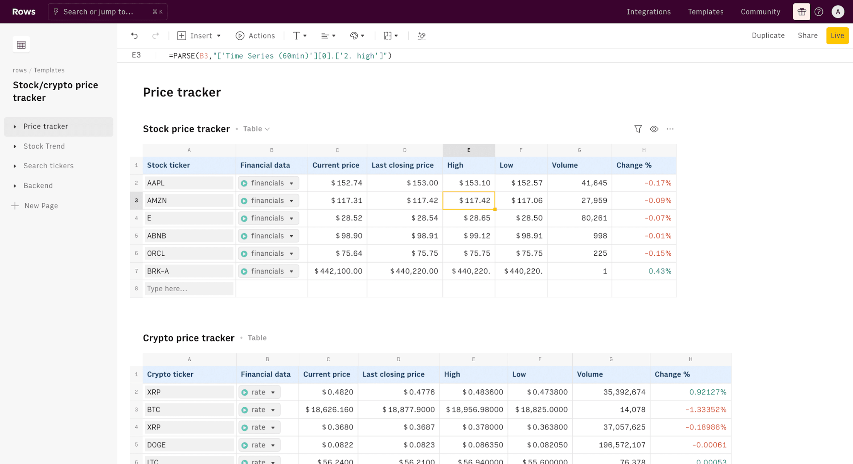Select the 196,572,107 DOGE volume cell
853x464 pixels.
[611, 445]
